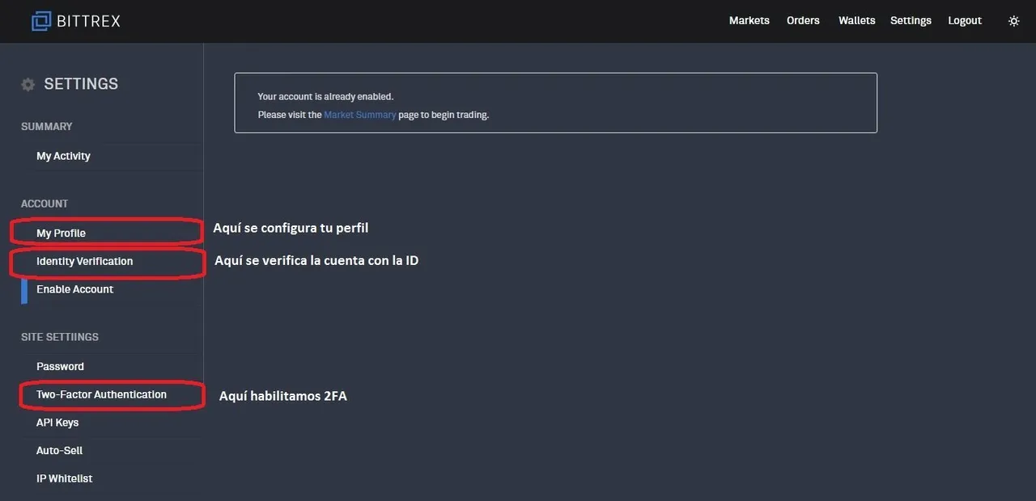Click the 'Your account is already enabled.' message
Screen dimensions: 1036x501
[325, 97]
